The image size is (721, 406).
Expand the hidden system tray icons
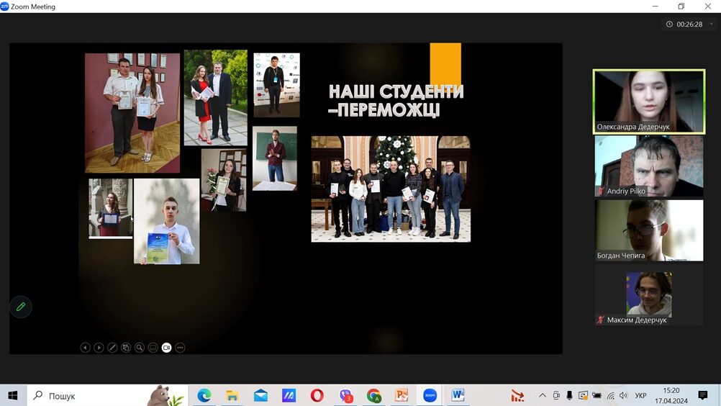(543, 395)
